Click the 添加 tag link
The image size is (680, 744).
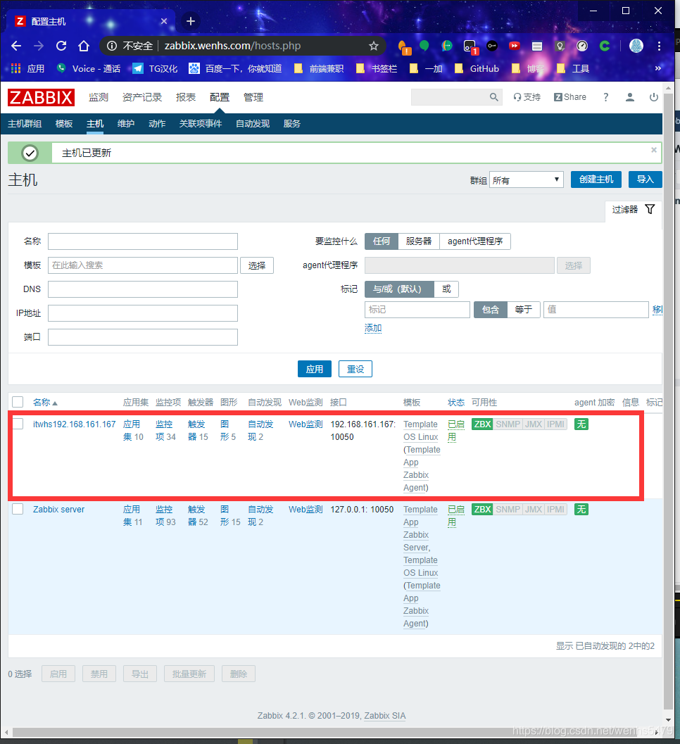tap(373, 328)
